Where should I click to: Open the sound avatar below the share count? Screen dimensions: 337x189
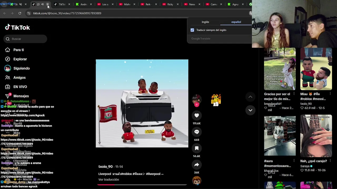point(197,181)
